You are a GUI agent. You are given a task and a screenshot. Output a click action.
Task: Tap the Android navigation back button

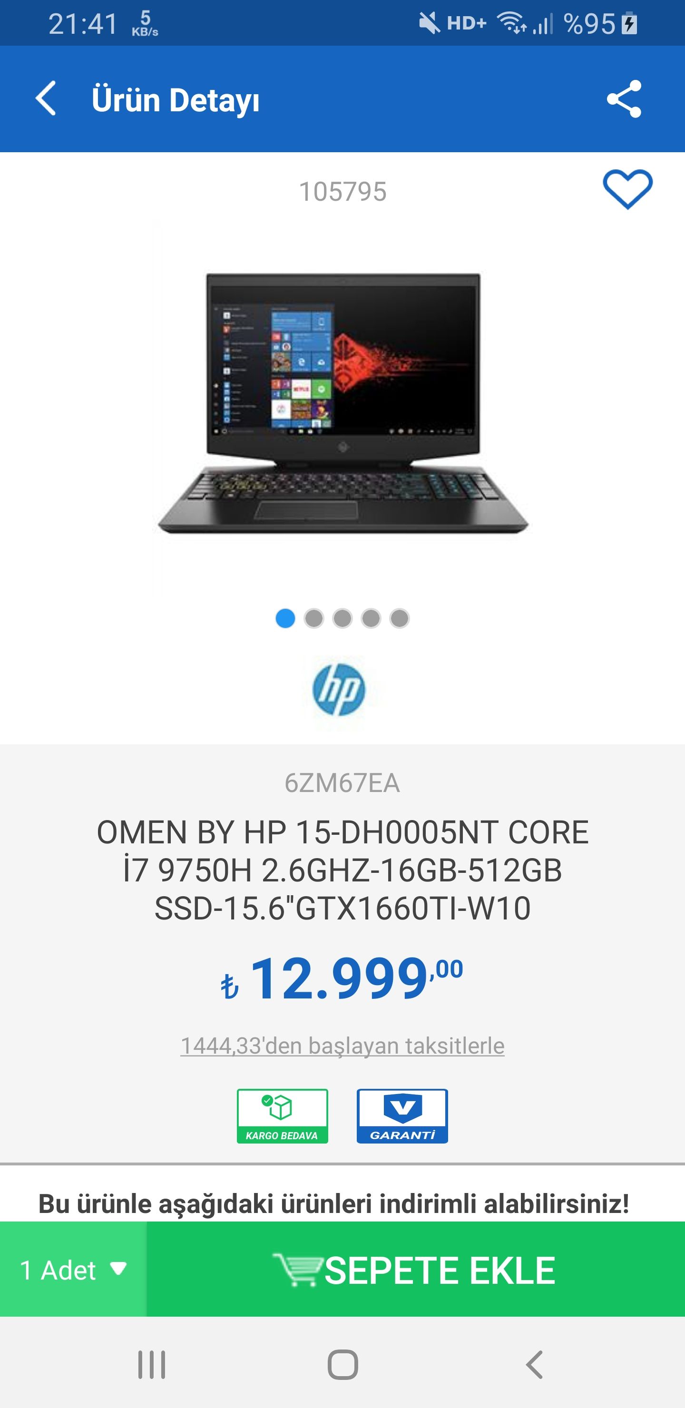click(534, 1365)
